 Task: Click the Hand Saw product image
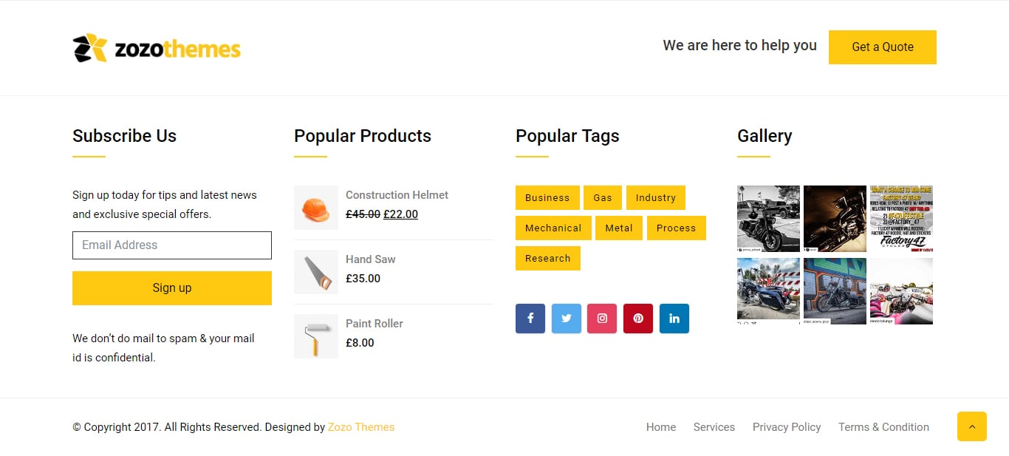point(316,272)
